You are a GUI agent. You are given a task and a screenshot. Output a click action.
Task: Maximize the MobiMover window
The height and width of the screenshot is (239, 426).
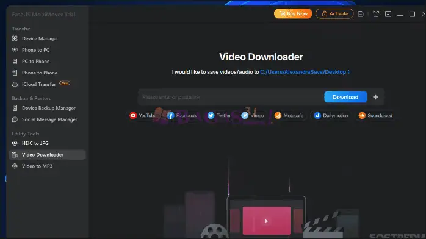[x=412, y=14]
